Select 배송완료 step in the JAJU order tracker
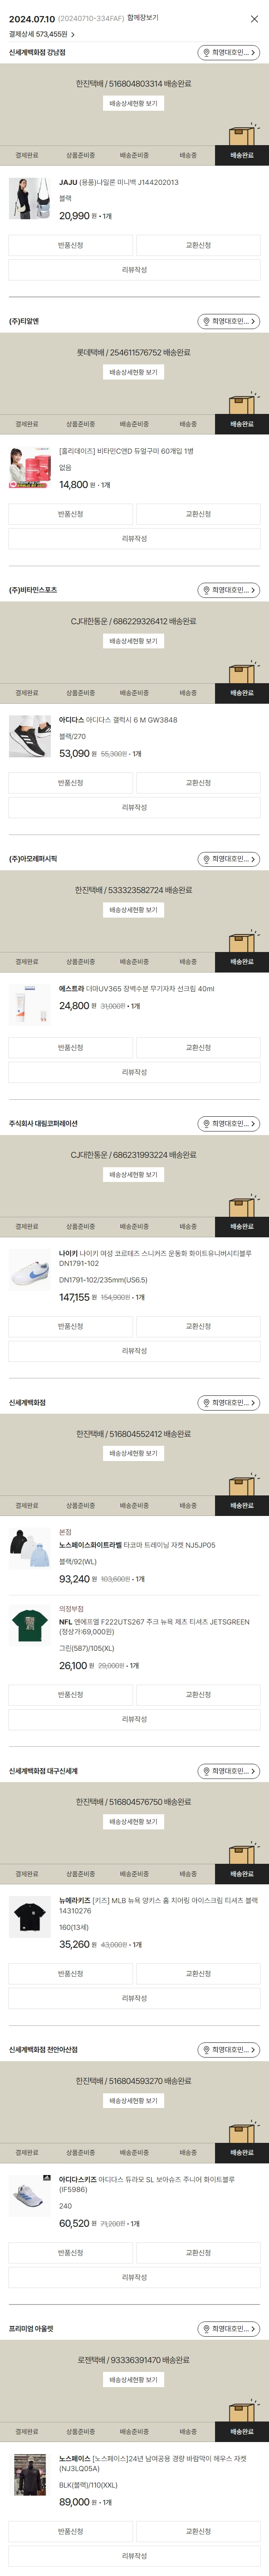This screenshot has height=2576, width=269. (242, 156)
